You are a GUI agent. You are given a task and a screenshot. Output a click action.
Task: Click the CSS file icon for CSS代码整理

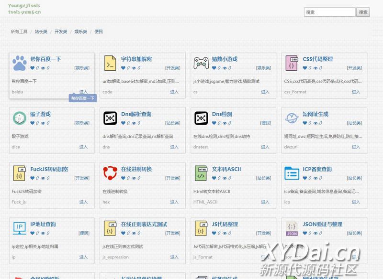292,63
